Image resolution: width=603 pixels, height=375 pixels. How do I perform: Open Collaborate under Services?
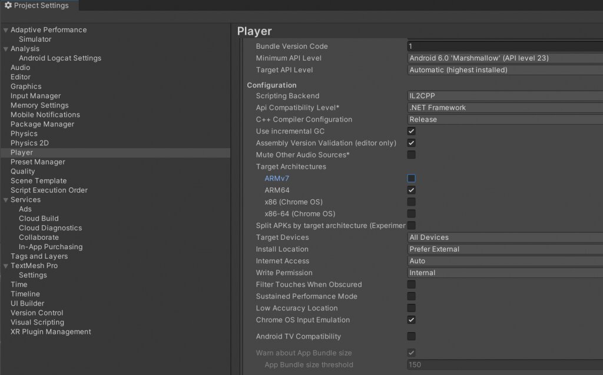click(39, 237)
